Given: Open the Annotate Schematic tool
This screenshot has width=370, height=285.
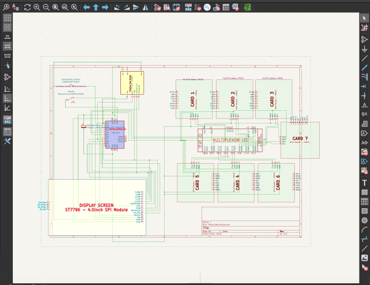Looking at the screenshot, I should [x=188, y=8].
